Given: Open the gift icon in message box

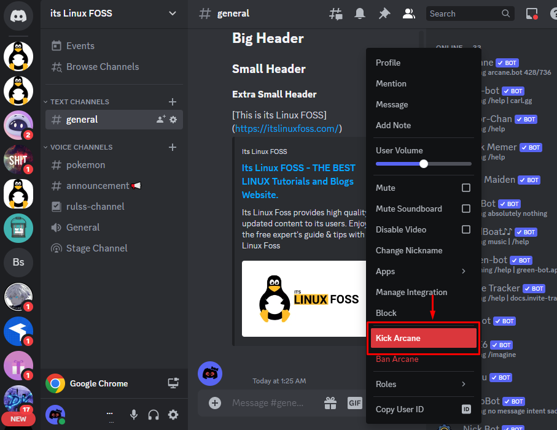Looking at the screenshot, I should (x=330, y=403).
